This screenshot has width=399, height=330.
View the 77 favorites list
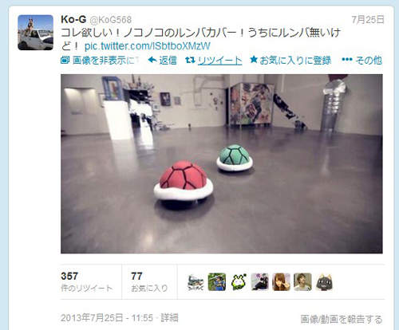(149, 282)
